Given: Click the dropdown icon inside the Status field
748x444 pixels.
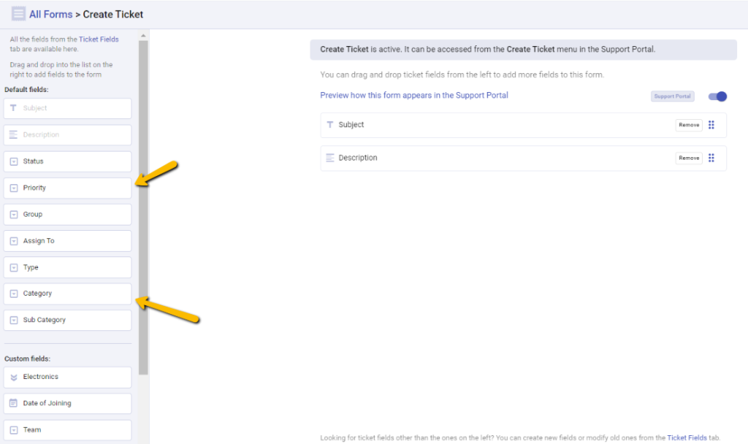Looking at the screenshot, I should point(15,161).
